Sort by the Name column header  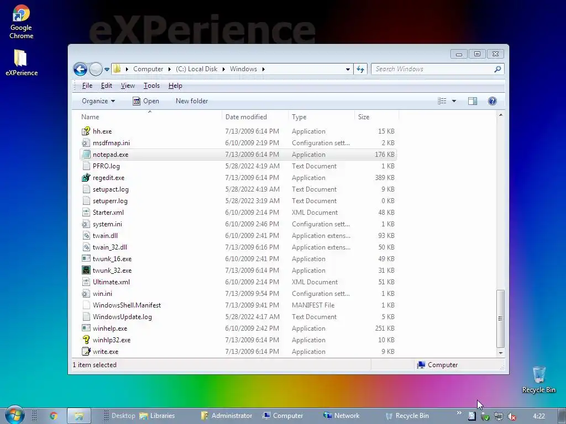pyautogui.click(x=149, y=117)
